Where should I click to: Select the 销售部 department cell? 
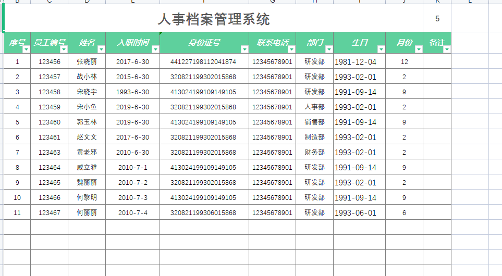coord(314,122)
